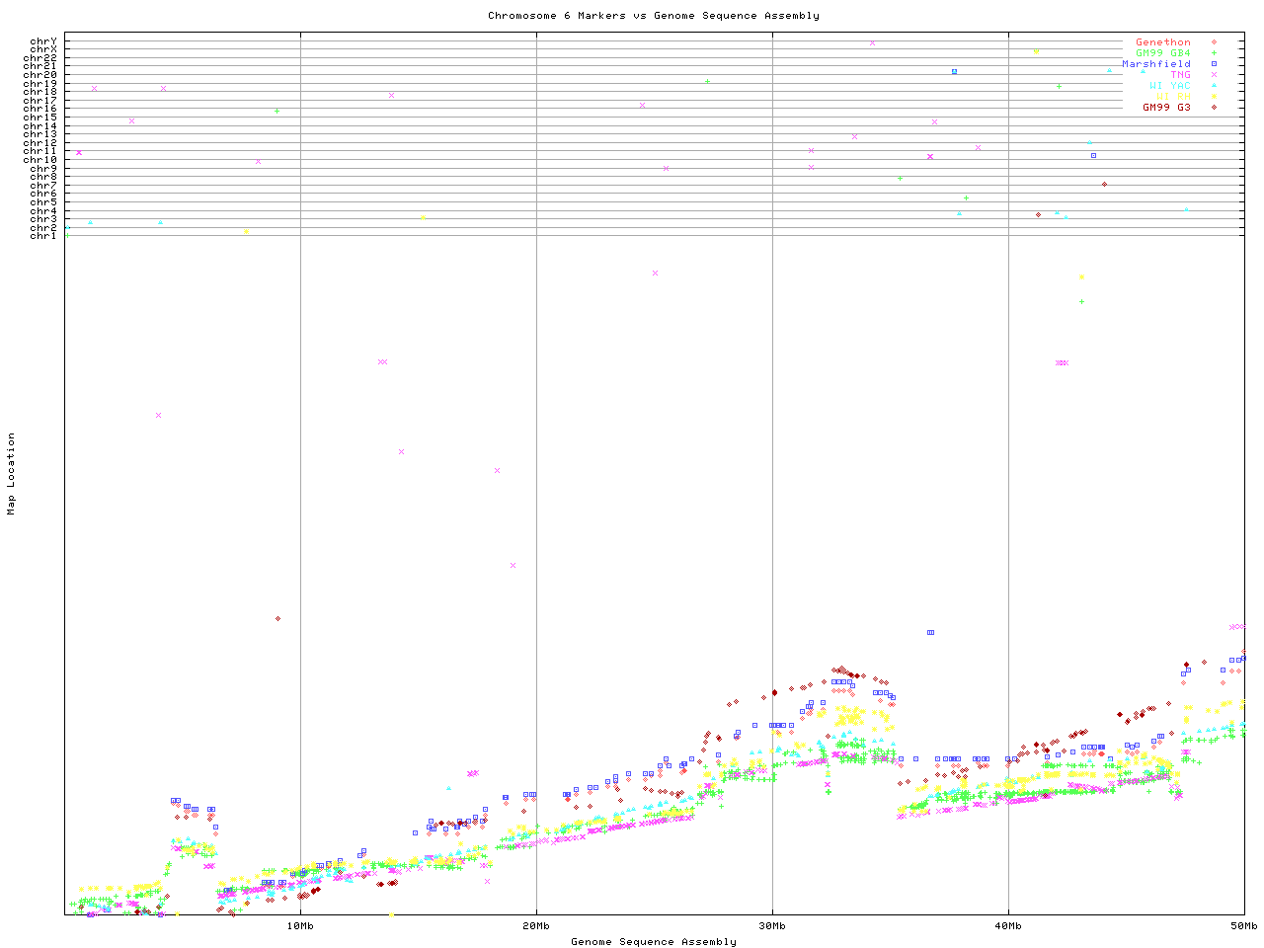Screen dimensions: 1264x948
Task: Click the WI RH yellow star marker
Action: coord(1214,97)
